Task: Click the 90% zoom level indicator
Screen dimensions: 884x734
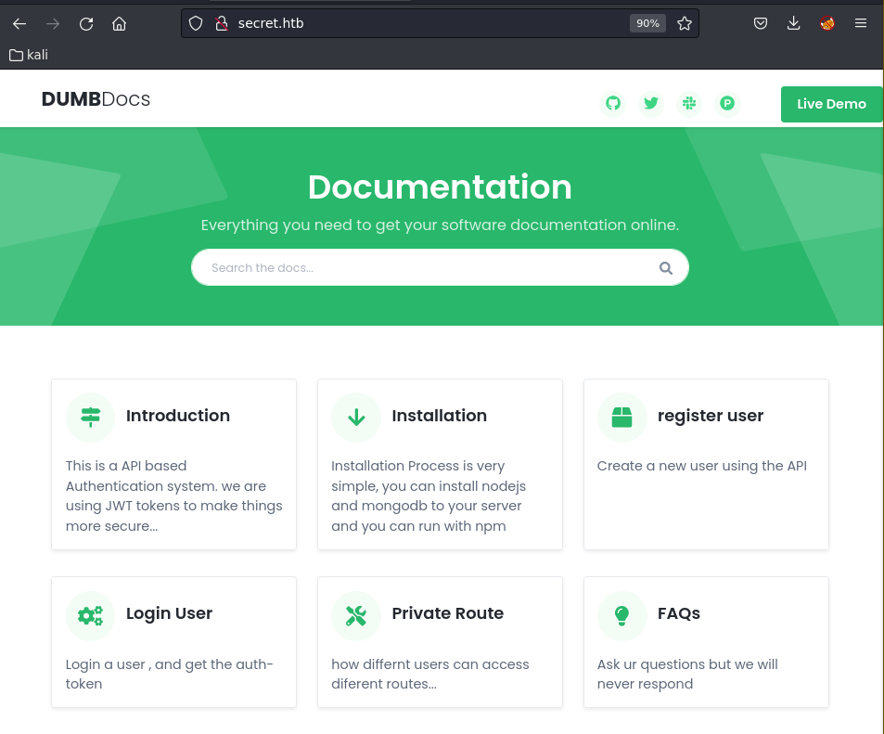Action: click(x=647, y=24)
